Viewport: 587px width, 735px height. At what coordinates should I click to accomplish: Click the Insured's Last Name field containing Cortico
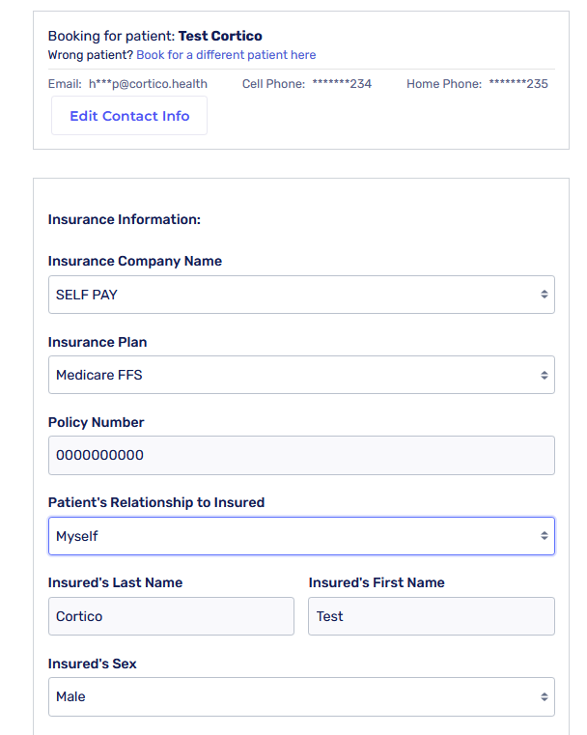(x=171, y=616)
